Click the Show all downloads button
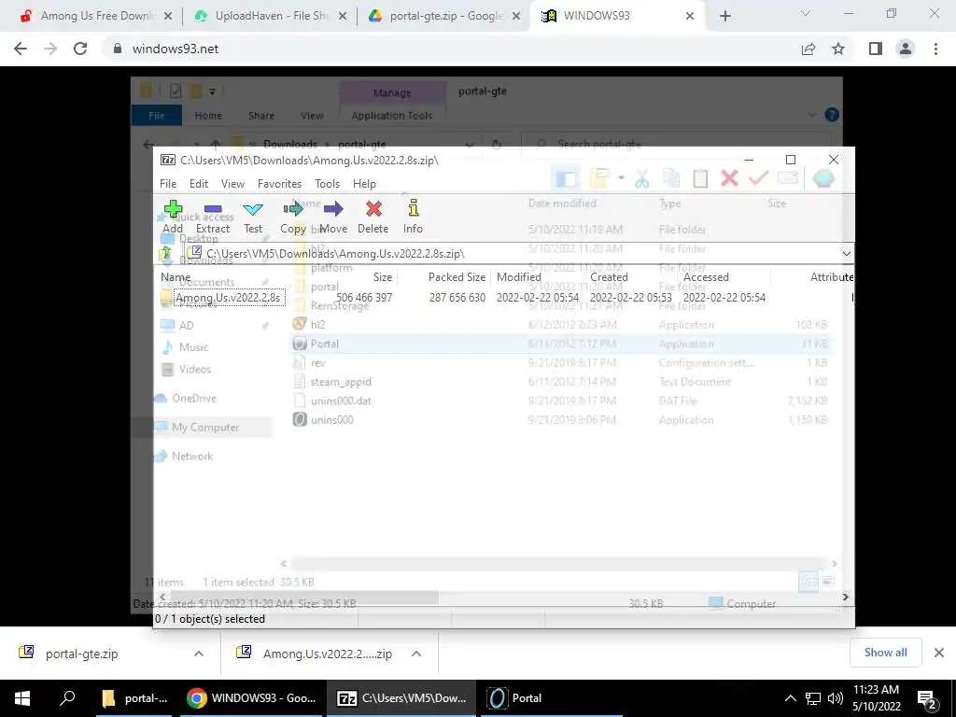This screenshot has width=956, height=717. coord(885,653)
